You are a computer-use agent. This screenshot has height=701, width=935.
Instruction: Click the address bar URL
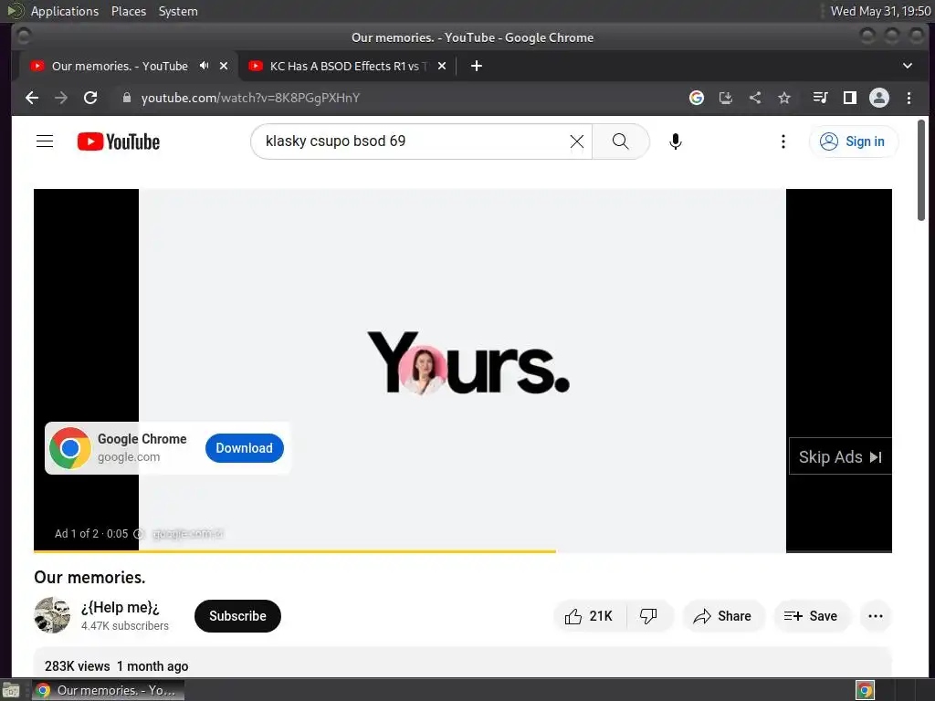click(x=250, y=98)
